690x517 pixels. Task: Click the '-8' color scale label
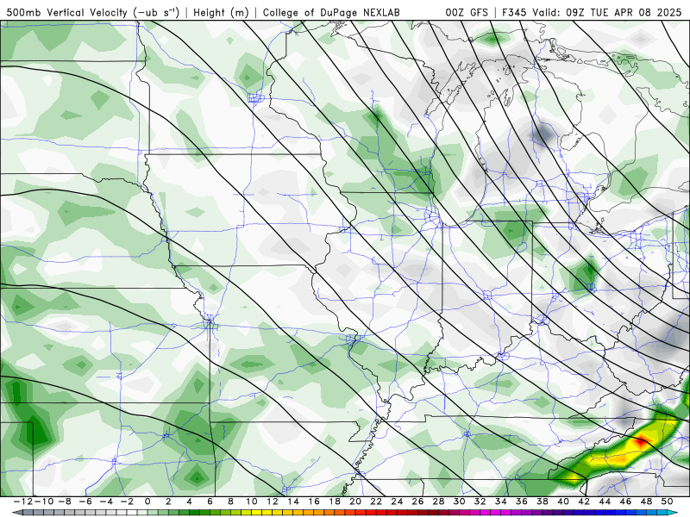pyautogui.click(x=64, y=501)
